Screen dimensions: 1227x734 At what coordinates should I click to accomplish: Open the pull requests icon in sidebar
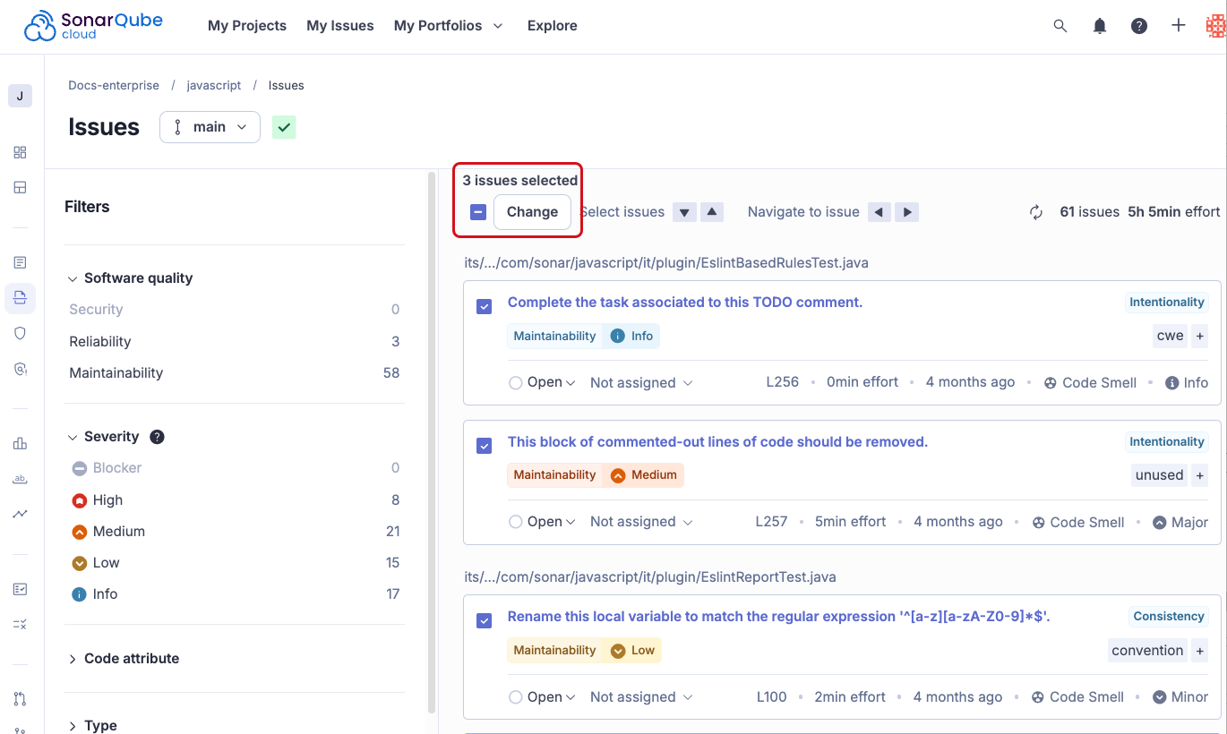(x=20, y=698)
